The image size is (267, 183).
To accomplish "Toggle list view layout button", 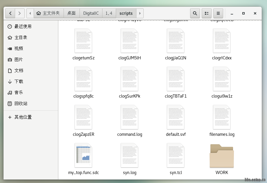I will point(207,13).
